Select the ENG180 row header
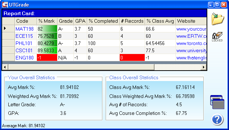The width and height of the screenshot is (229, 130). point(8,58)
